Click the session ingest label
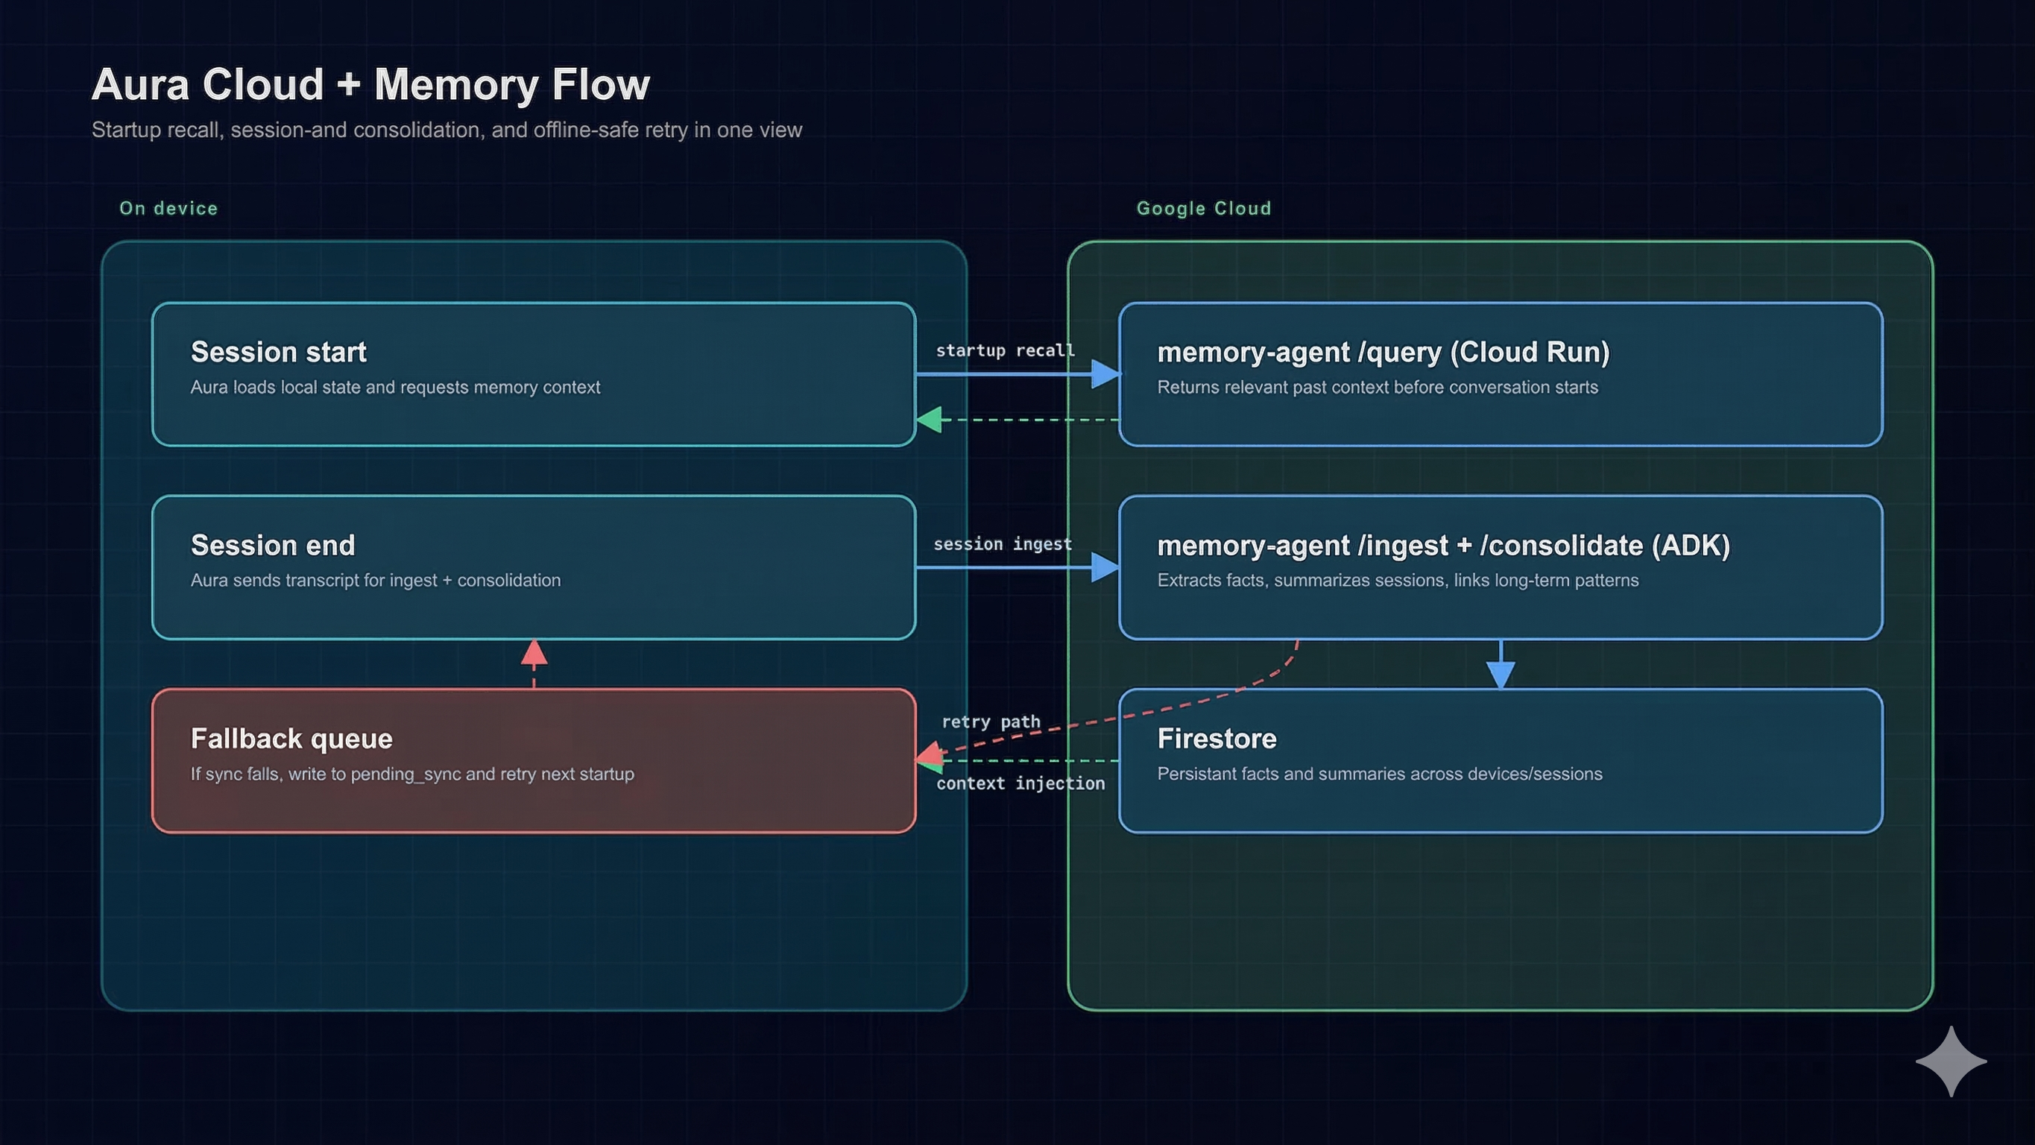2035x1145 pixels. (x=1003, y=543)
